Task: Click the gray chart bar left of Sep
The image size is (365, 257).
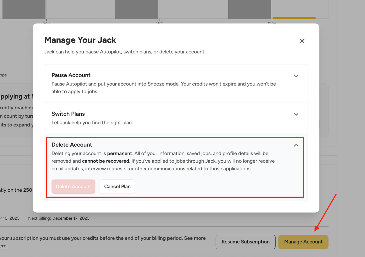Action: coord(24,9)
